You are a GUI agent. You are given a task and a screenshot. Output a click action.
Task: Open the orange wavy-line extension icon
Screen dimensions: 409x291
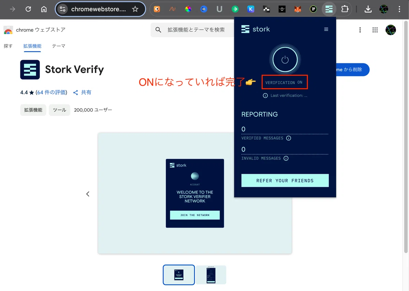(x=172, y=9)
